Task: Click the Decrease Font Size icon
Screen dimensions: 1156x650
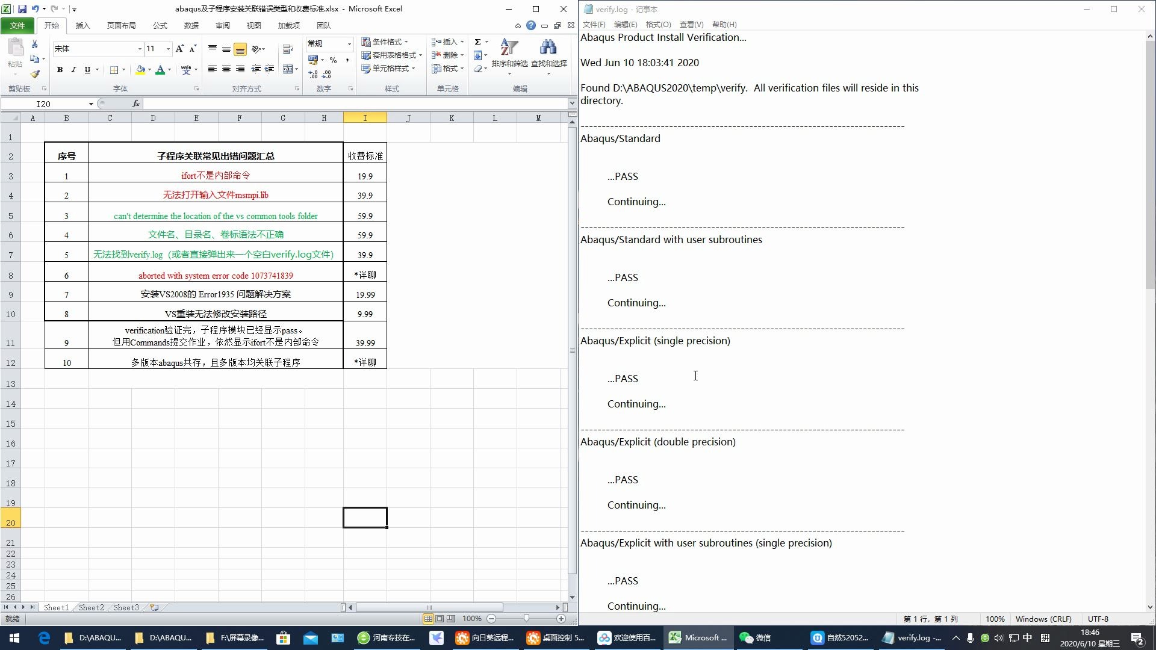Action: pos(193,49)
